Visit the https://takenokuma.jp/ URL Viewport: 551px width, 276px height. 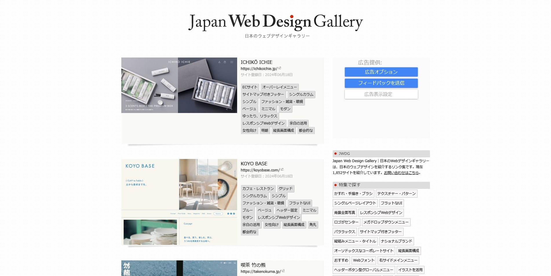tap(261, 272)
